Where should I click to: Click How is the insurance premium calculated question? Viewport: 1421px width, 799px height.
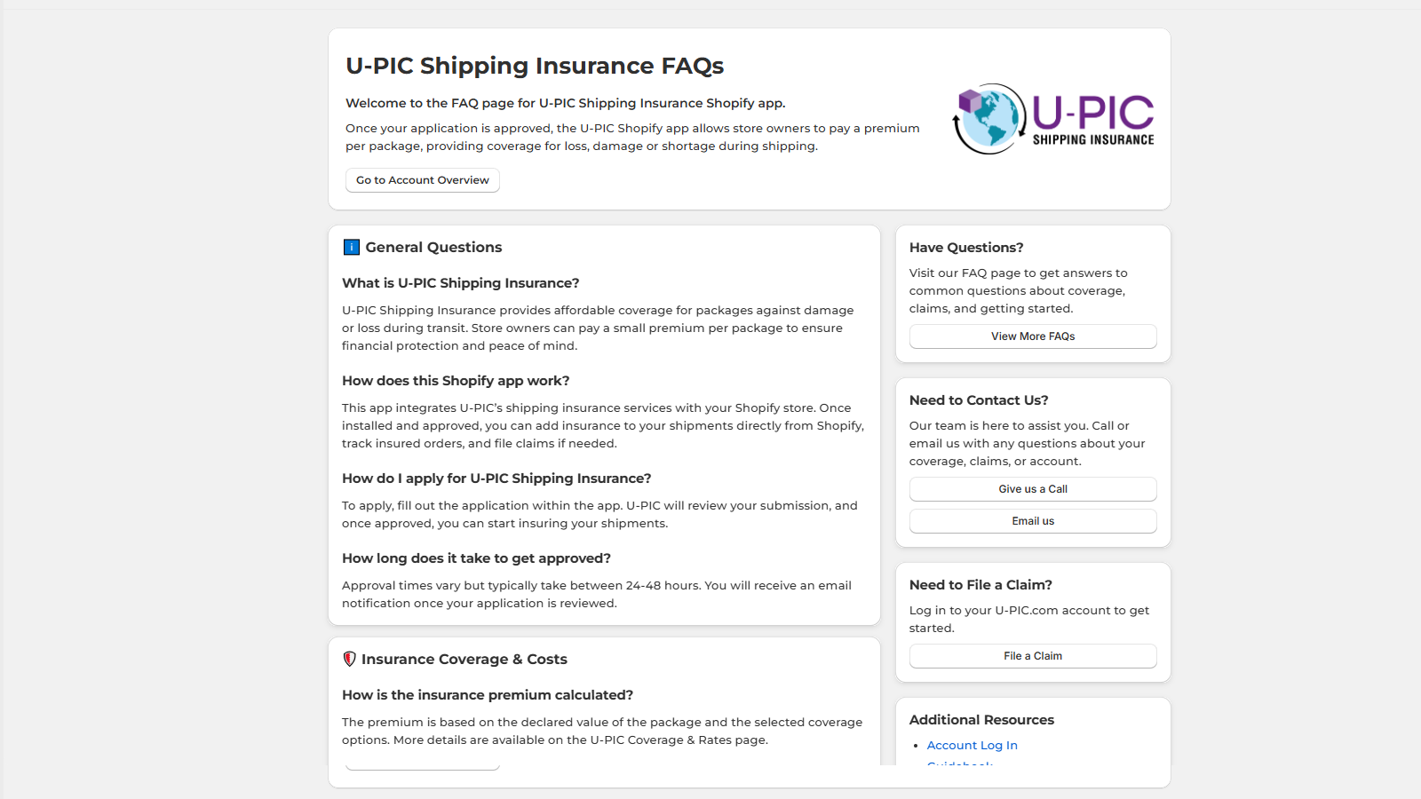pyautogui.click(x=488, y=695)
